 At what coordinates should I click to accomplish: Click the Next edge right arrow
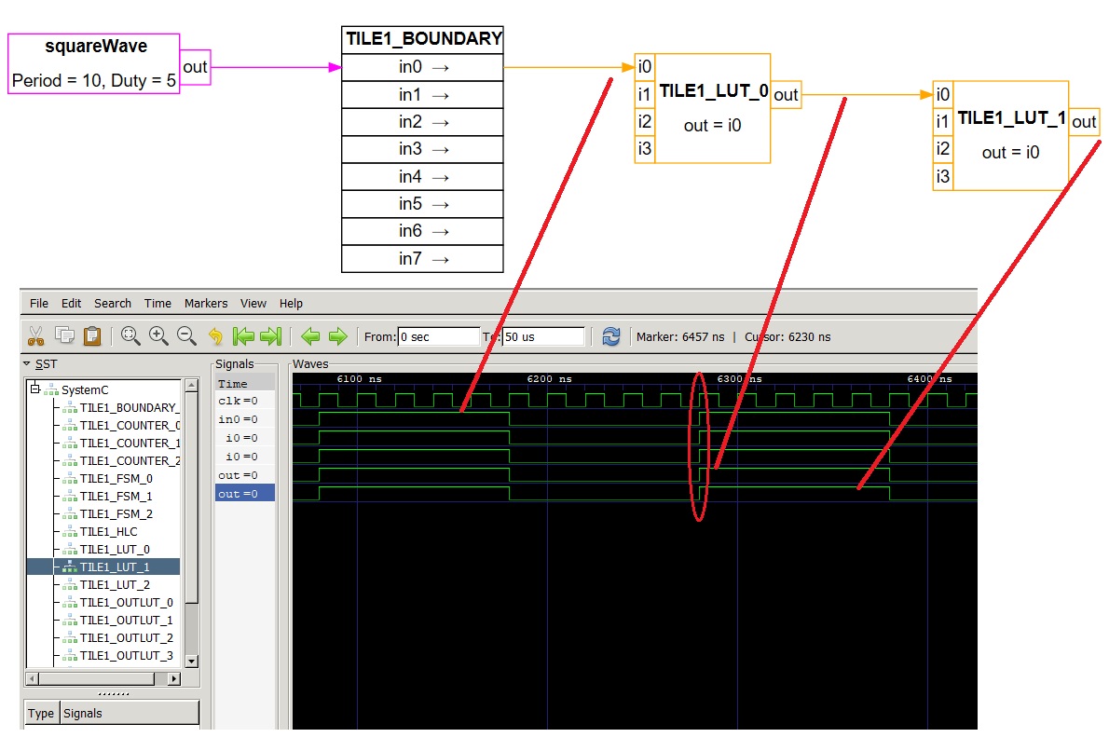click(x=338, y=336)
